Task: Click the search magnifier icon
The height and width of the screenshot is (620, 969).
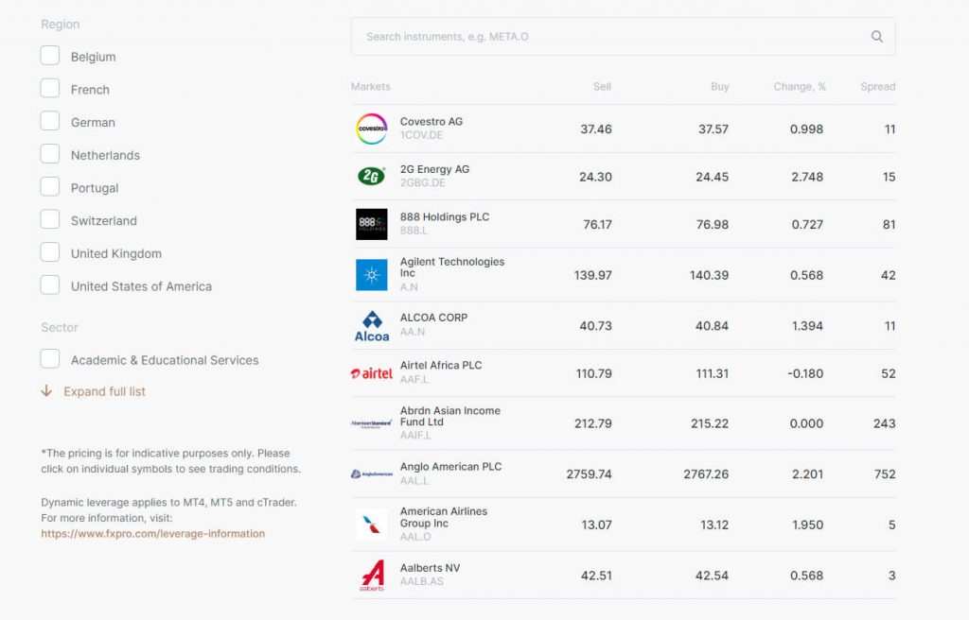Action: click(876, 37)
